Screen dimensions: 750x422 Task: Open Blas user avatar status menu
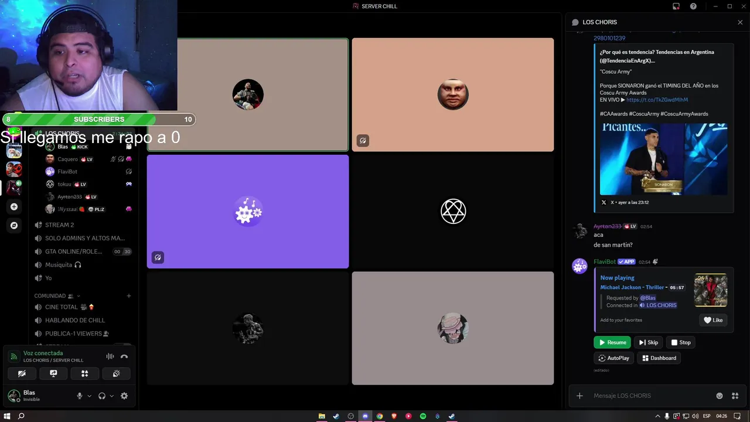coord(13,396)
